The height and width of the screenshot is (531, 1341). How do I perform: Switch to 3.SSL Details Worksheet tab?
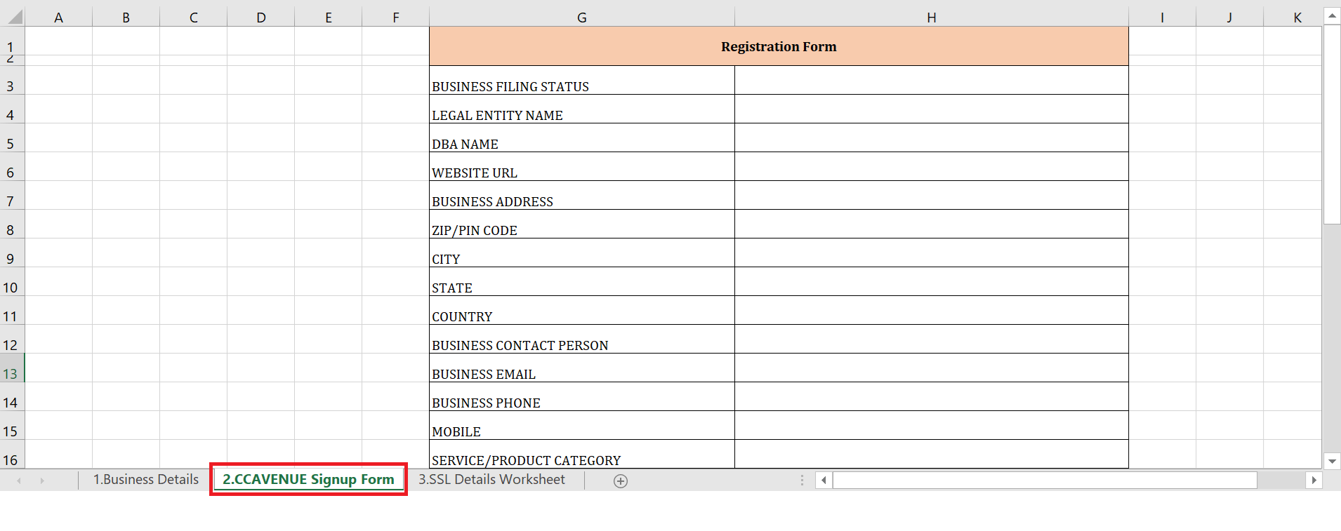(x=491, y=480)
